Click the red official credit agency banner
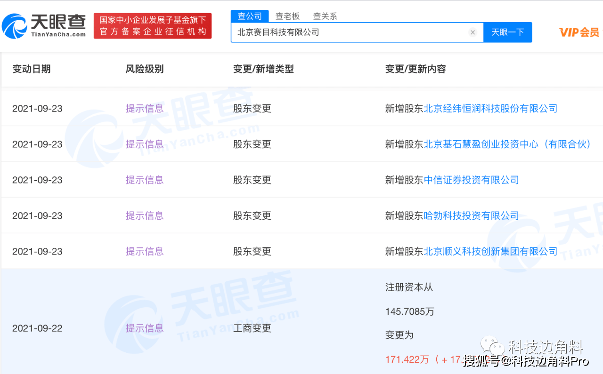Screen dimensions: 603x374 coord(153,26)
